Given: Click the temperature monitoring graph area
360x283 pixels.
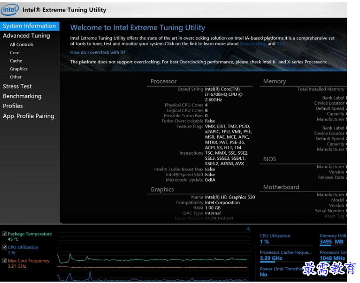Looking at the screenshot, I should tap(154, 257).
